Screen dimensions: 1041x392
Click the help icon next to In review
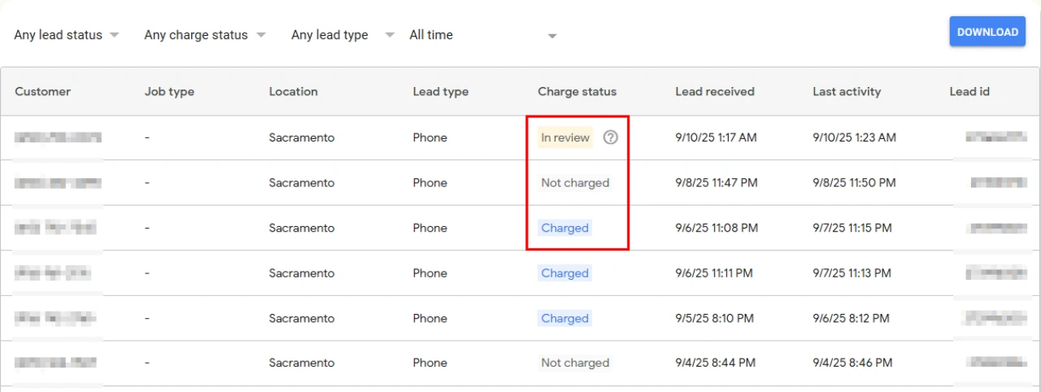(x=611, y=137)
